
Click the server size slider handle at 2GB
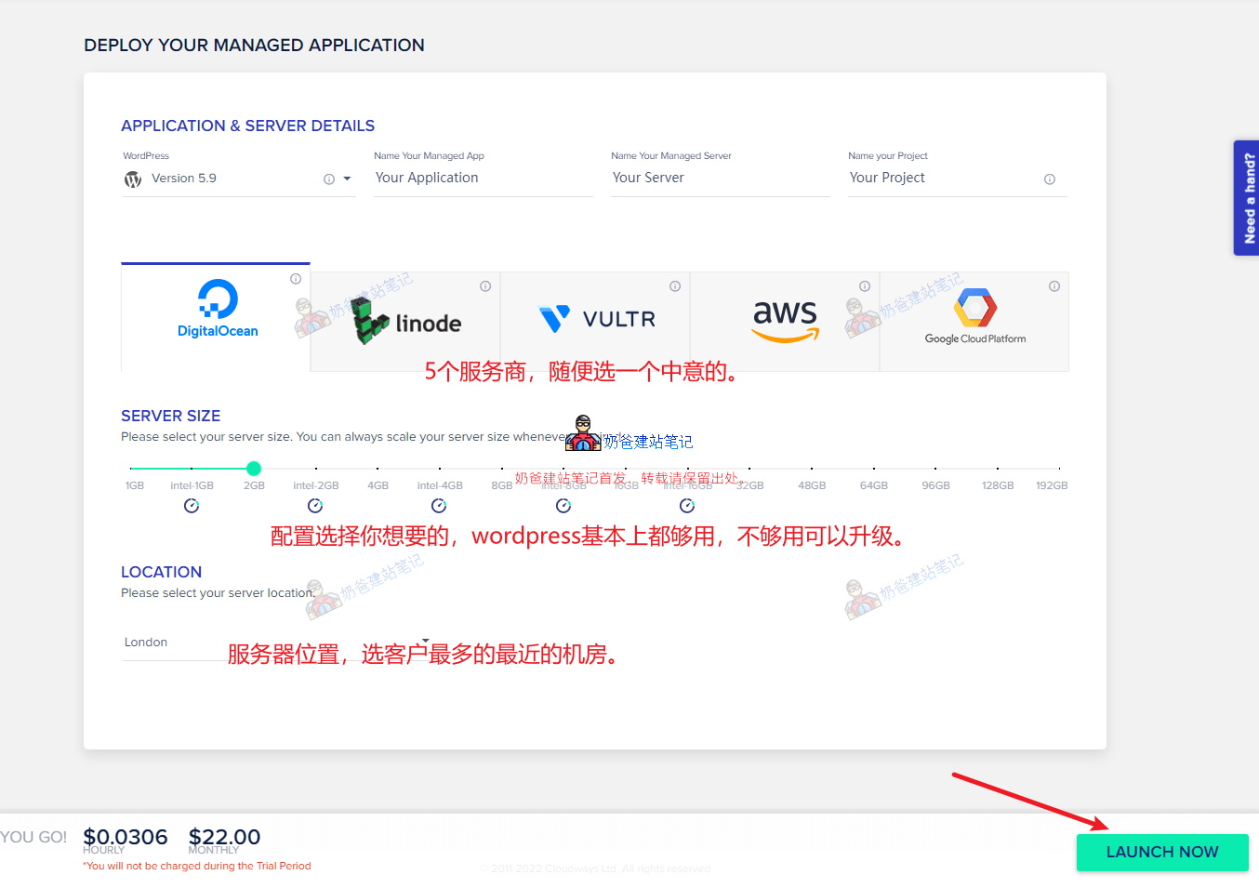(254, 469)
